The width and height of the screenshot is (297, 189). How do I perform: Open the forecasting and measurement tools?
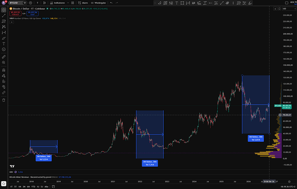click(x=3, y=33)
